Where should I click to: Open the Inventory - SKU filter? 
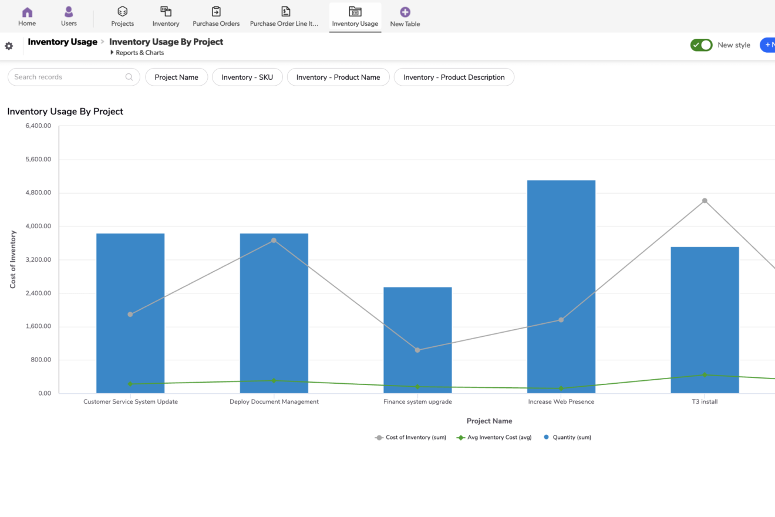click(247, 77)
